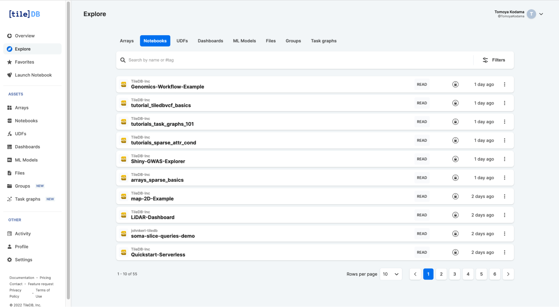Screen dimensions: 559x307
Task: Open more options for tutorials_task_graphs_101
Action: [504, 122]
